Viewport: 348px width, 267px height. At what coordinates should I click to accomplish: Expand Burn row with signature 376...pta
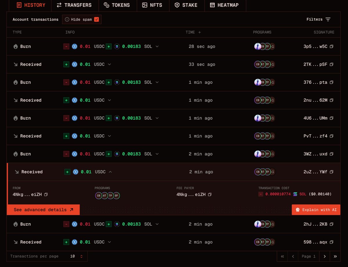pos(157,82)
